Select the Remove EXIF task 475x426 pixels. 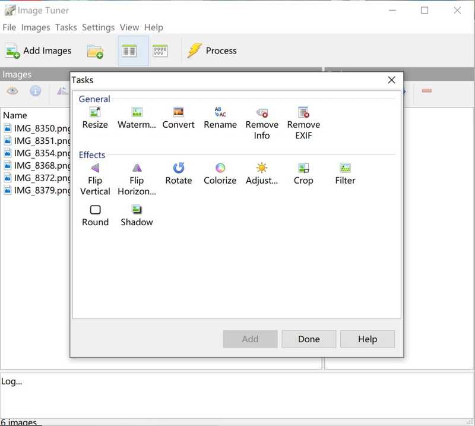(x=303, y=124)
